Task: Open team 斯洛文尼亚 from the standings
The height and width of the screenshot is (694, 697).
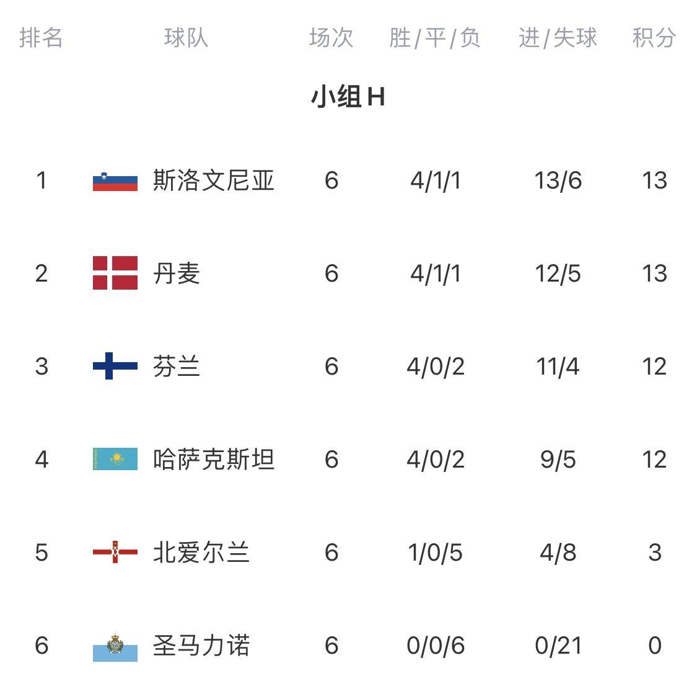Action: click(x=213, y=180)
